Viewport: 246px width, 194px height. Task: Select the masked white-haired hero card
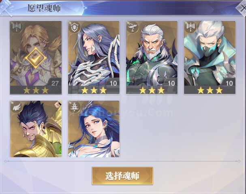pyautogui.click(x=210, y=58)
